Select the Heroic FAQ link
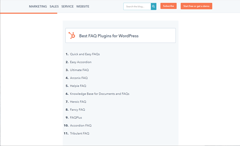Image resolution: width=240 pixels, height=146 pixels. click(x=78, y=102)
